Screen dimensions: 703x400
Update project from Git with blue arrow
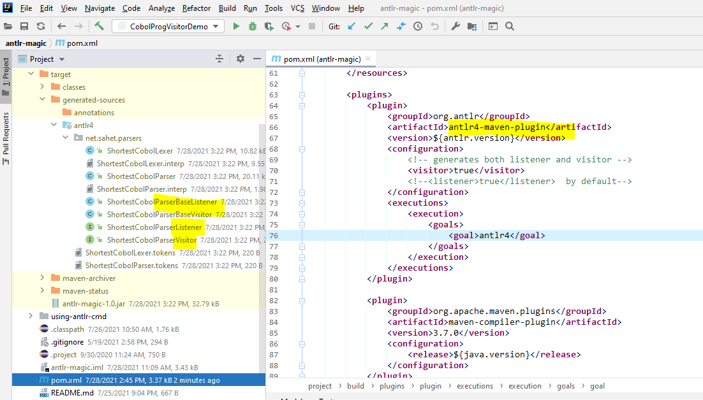pyautogui.click(x=352, y=26)
